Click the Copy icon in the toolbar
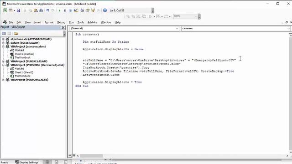292x164 pixels. pos(30,10)
